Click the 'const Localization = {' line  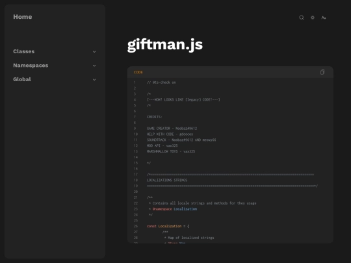168,226
